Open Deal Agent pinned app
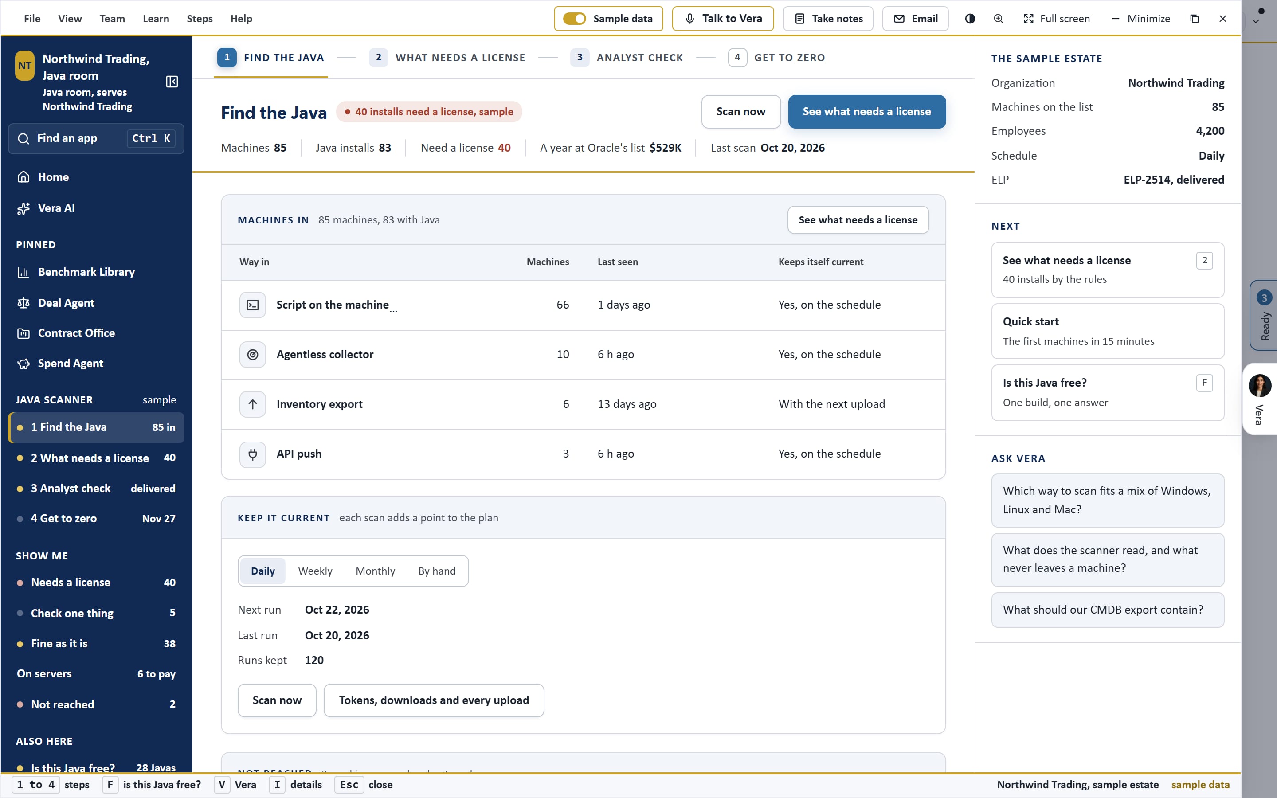Image resolution: width=1277 pixels, height=798 pixels. tap(96, 303)
